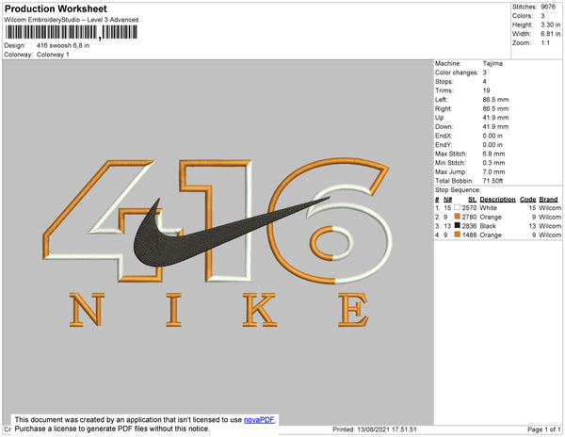
Task: Click the design name '416 swoosh 6,8 in'
Action: (x=63, y=46)
